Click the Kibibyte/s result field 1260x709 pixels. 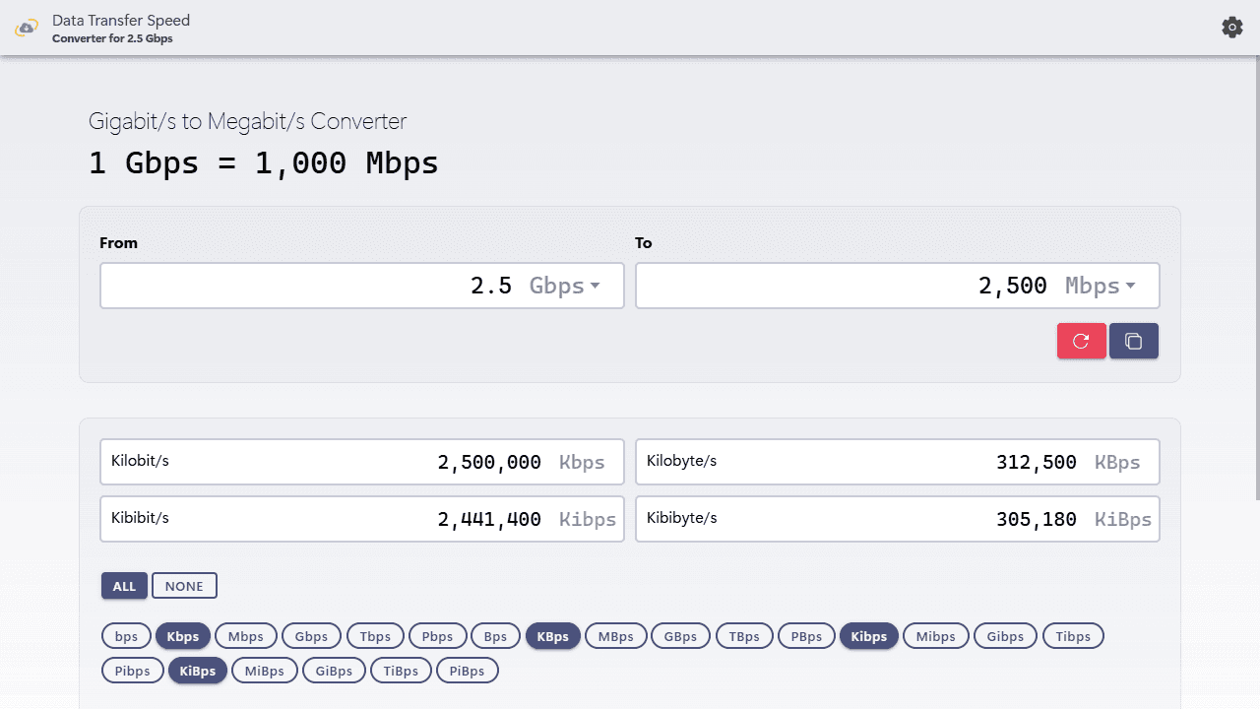tap(898, 519)
